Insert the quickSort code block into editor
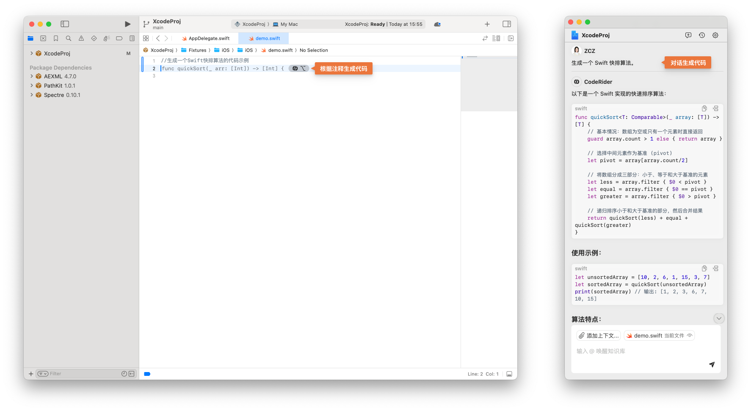This screenshot has height=411, width=751. point(715,108)
